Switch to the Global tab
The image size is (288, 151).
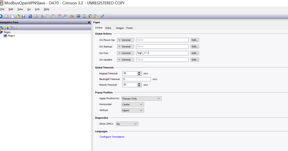click(x=99, y=27)
